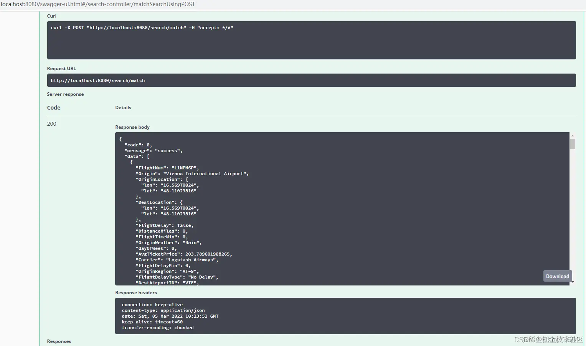
Task: Click the "connection: keep-alive" header line
Action: [x=152, y=305]
